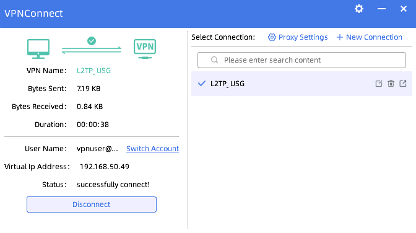
Task: Delete the L2TP_USG connection with trash icon
Action: (x=391, y=84)
